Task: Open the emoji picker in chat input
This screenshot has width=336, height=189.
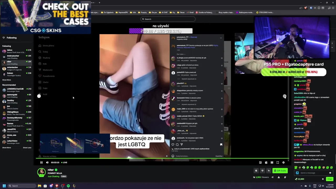Action: 330,173
